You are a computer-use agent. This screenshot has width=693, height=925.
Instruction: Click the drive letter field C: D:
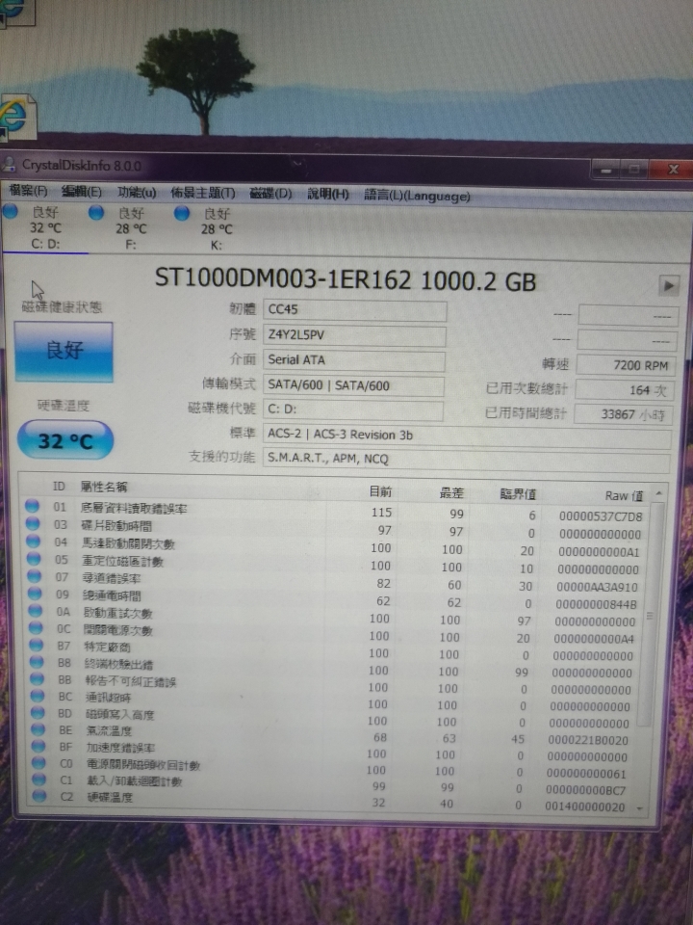click(352, 410)
